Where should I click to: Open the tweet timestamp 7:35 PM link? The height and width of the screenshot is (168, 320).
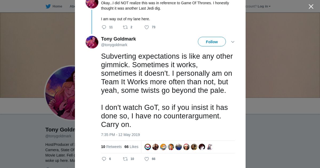(x=120, y=135)
